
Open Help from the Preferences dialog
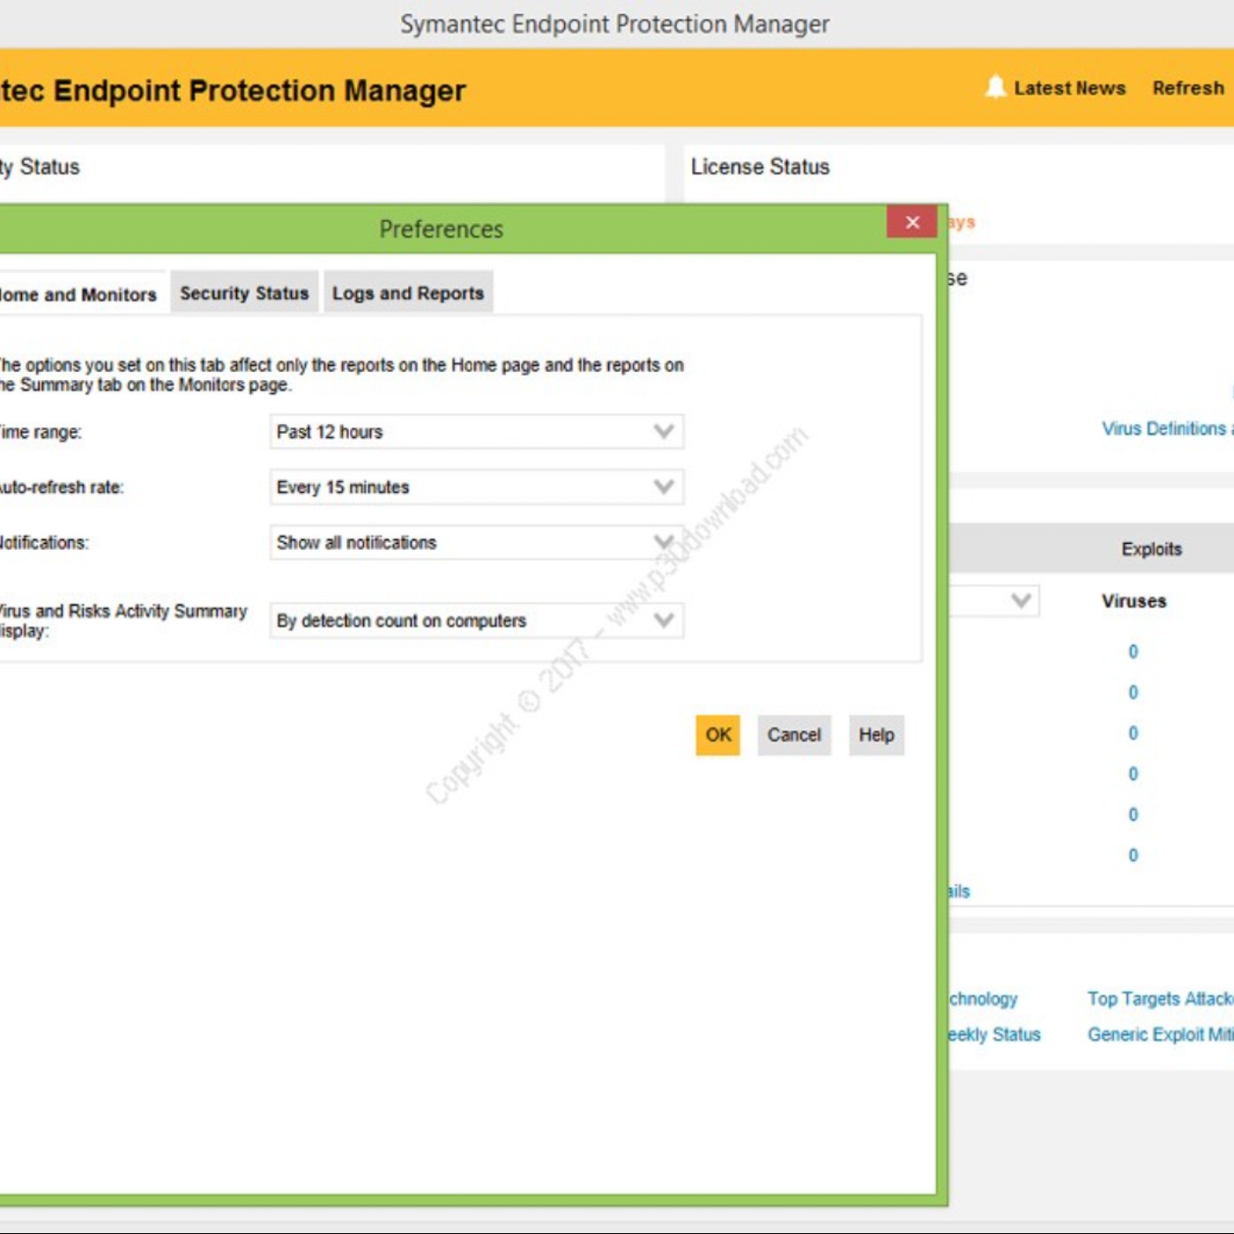[x=875, y=734]
